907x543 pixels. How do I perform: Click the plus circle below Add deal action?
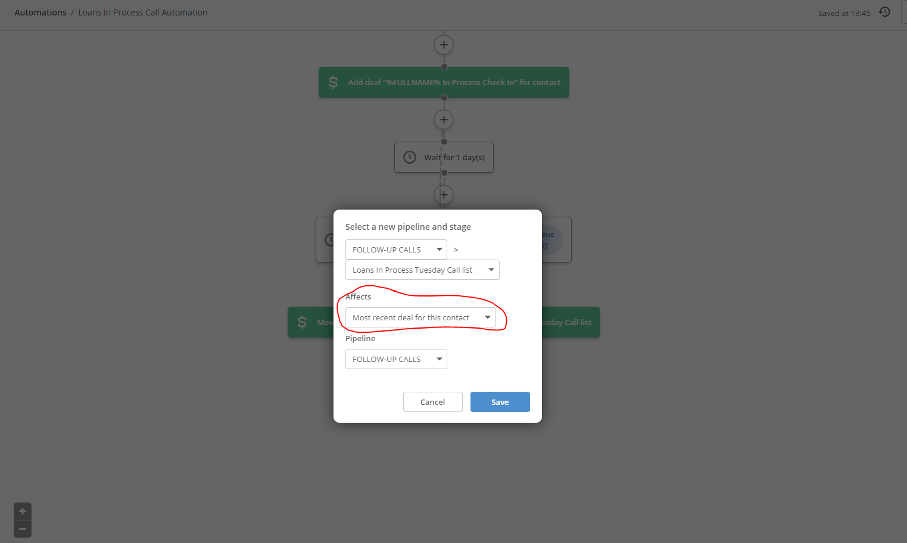pos(444,120)
